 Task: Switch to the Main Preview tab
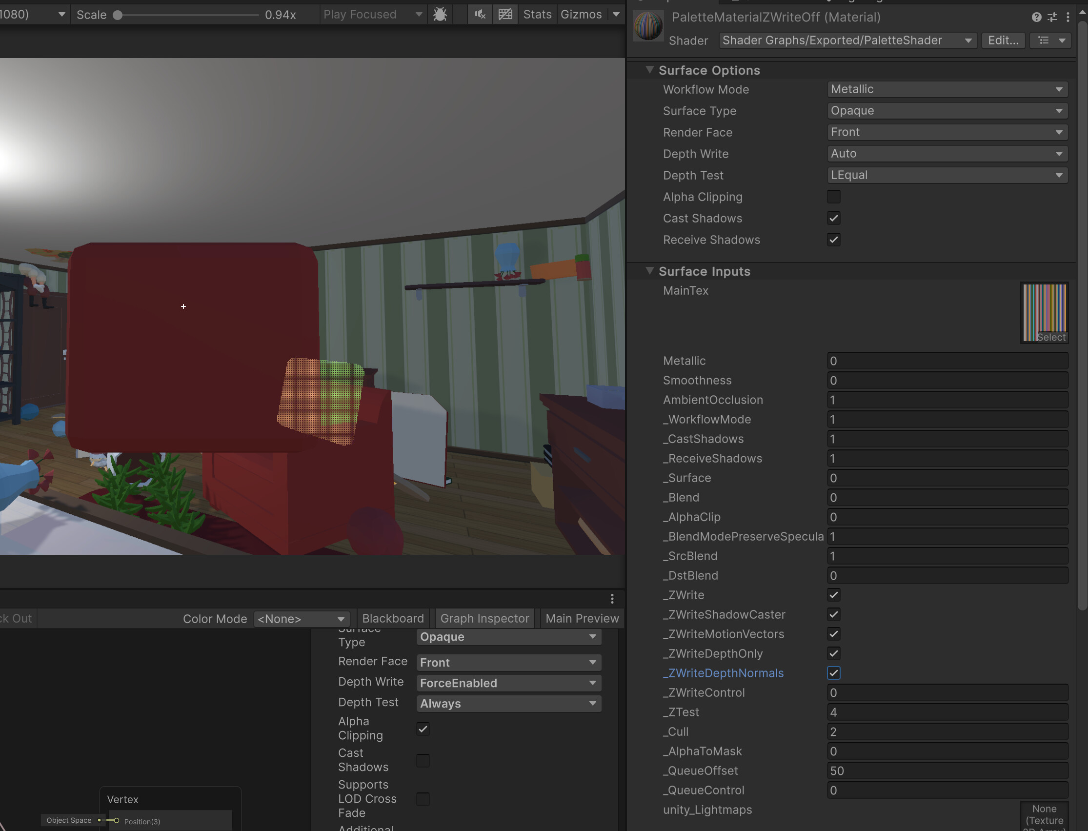[582, 618]
